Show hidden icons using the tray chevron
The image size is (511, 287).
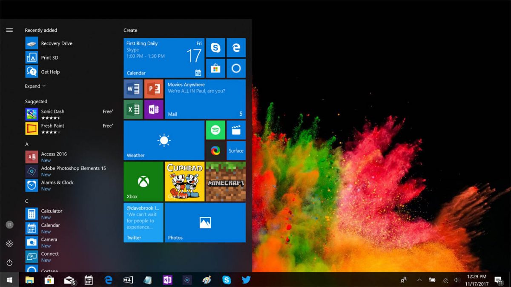(x=419, y=280)
